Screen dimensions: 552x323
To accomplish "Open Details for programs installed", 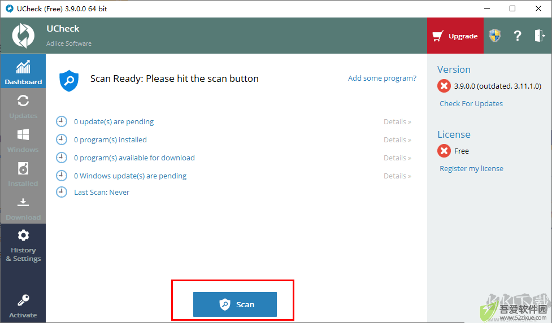I will 397,139.
